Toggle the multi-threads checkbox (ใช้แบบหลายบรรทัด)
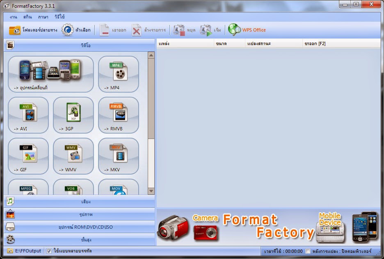 click(49, 251)
